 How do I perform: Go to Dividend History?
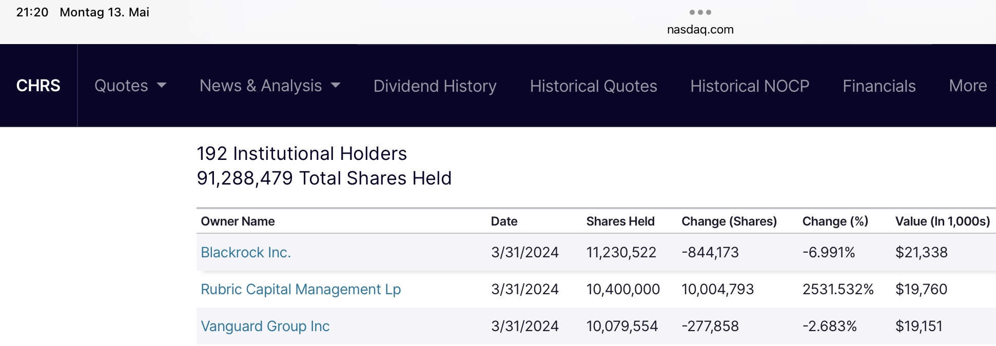click(435, 86)
